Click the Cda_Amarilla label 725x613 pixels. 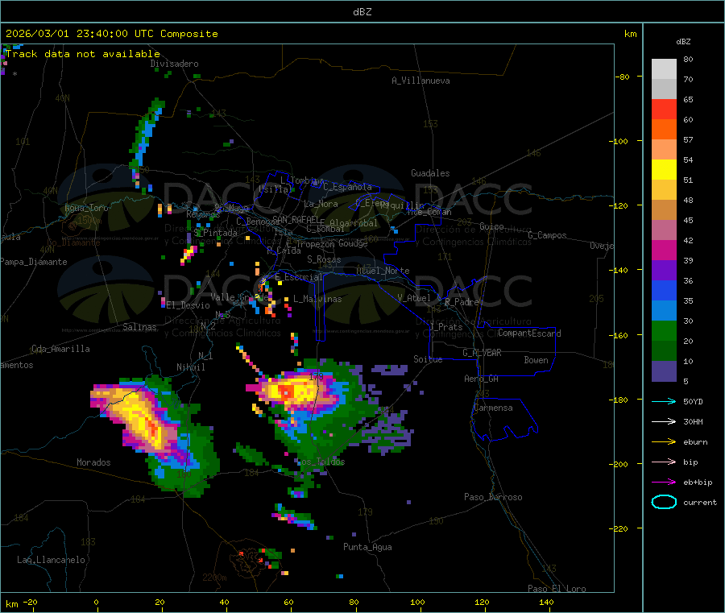click(60, 349)
